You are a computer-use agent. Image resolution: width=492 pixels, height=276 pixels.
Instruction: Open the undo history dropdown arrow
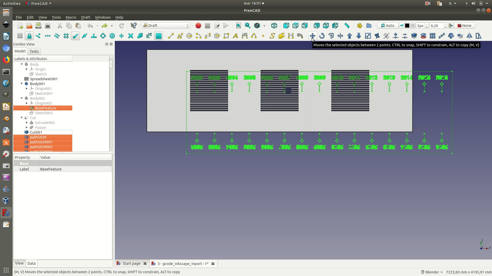(97, 26)
